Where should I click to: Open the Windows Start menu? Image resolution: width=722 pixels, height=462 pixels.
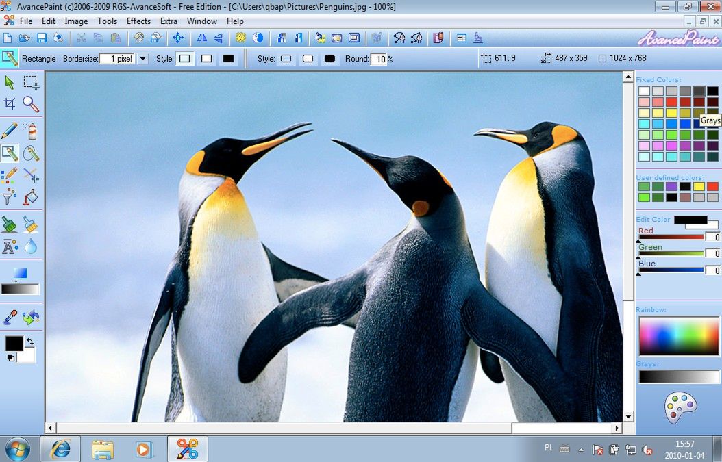coord(18,449)
